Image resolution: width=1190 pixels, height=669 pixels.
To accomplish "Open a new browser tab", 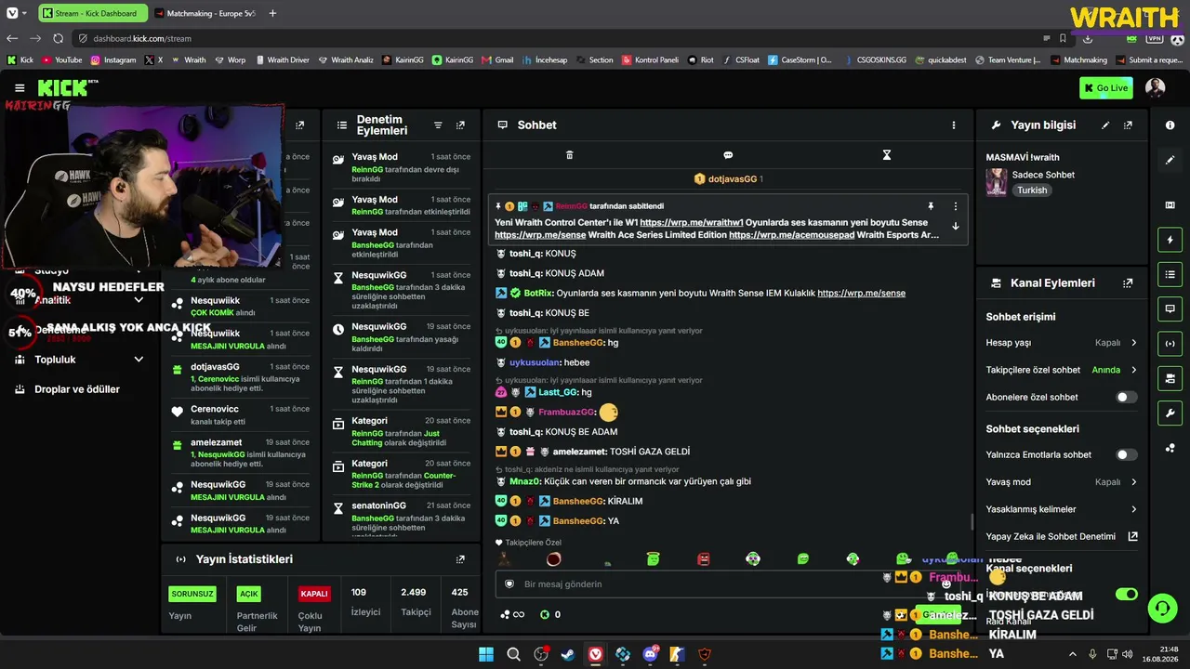I will [x=272, y=13].
